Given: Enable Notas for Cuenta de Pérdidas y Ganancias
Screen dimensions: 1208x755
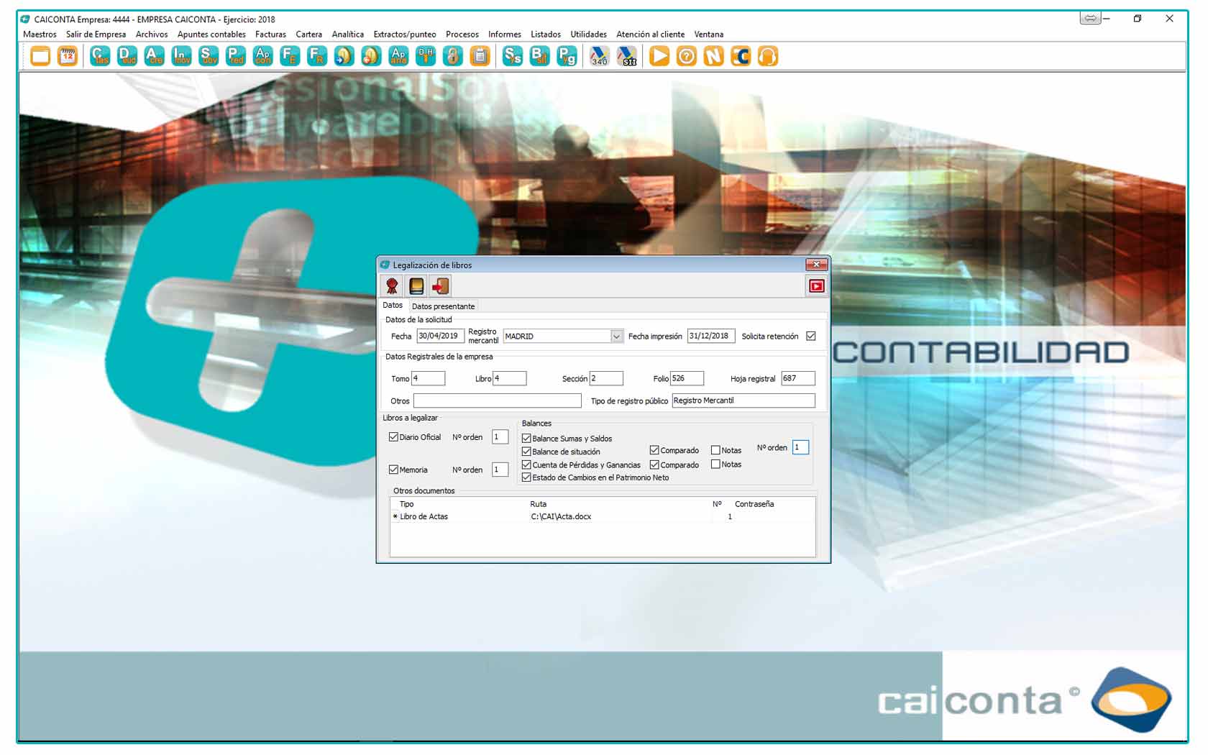Looking at the screenshot, I should (x=715, y=465).
